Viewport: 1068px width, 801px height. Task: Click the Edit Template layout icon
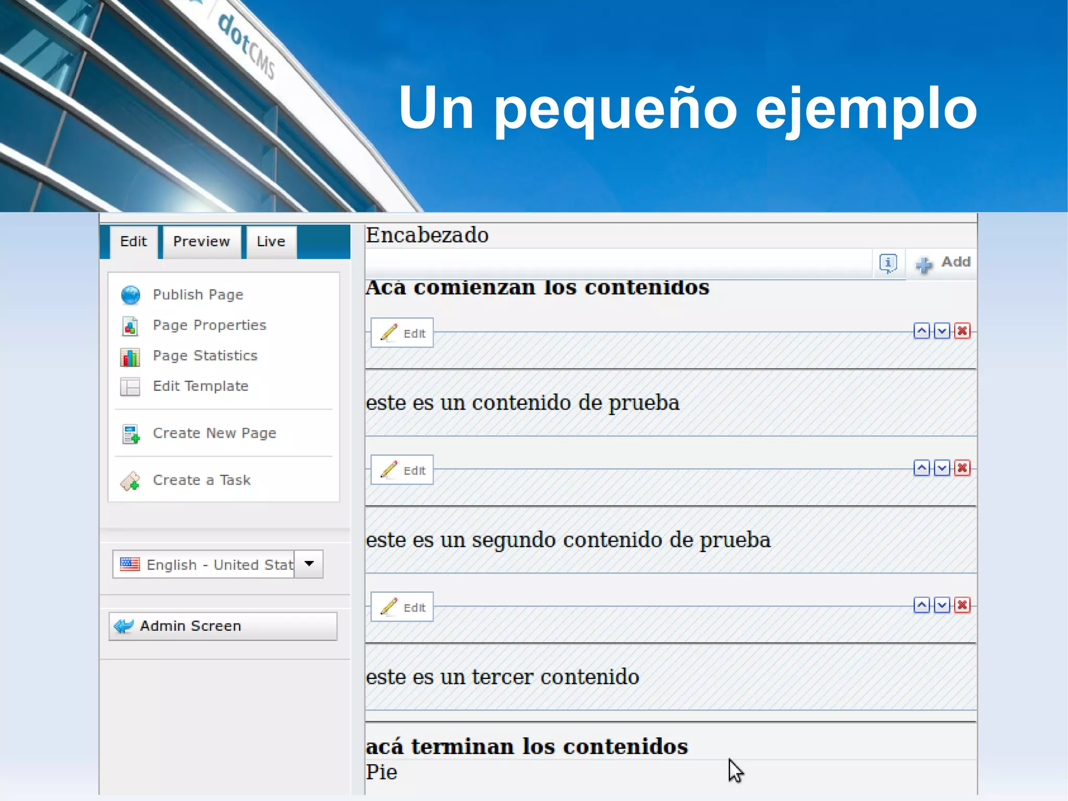tap(130, 387)
